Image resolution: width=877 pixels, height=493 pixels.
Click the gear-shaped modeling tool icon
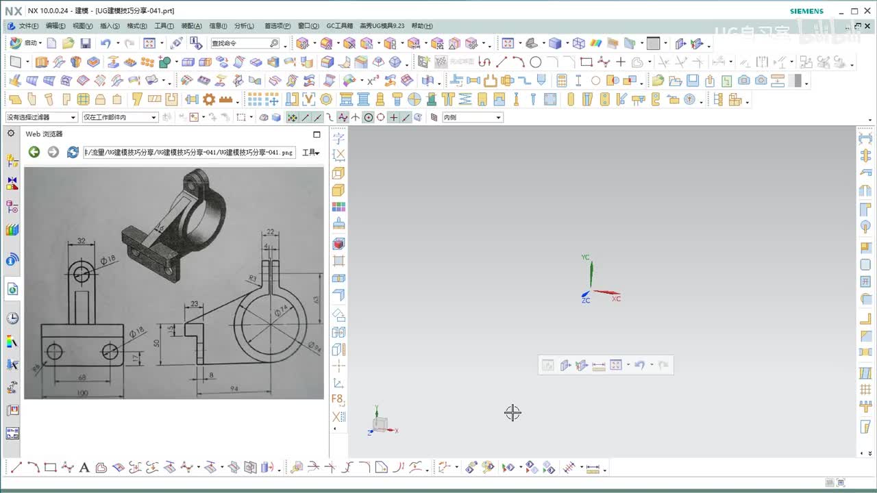coord(208,99)
